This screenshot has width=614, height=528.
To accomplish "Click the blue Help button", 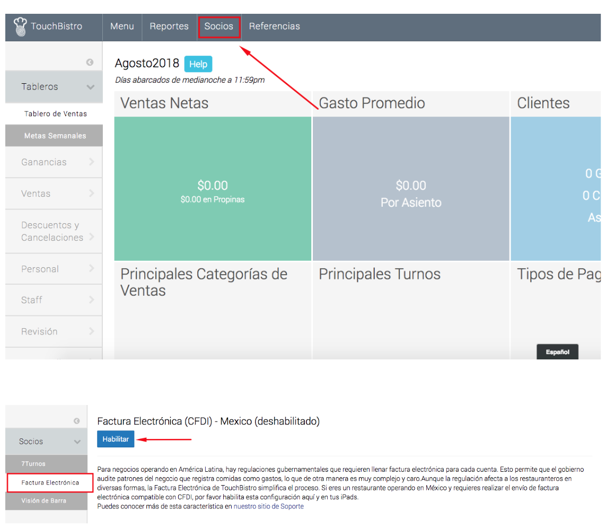I will coord(198,64).
